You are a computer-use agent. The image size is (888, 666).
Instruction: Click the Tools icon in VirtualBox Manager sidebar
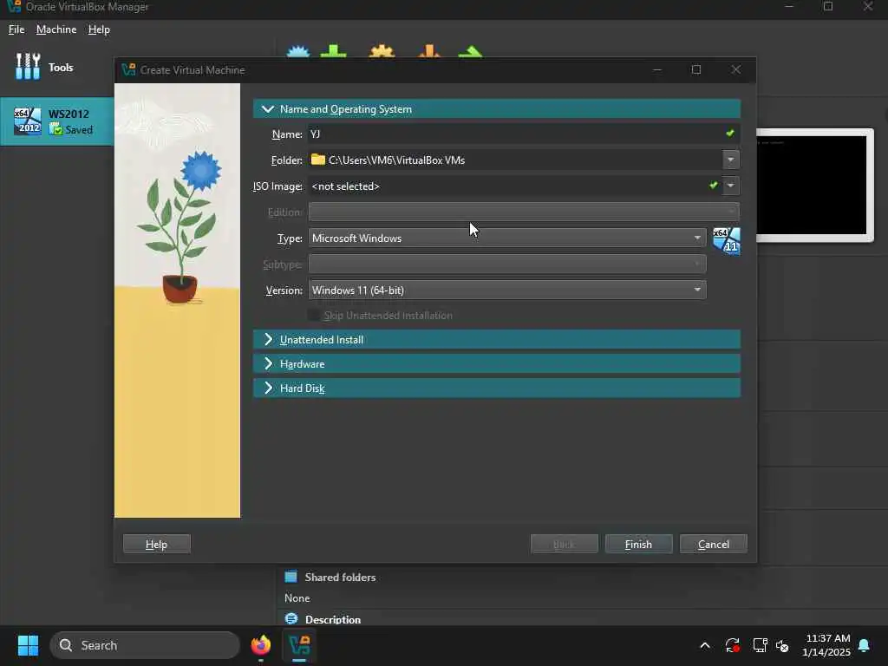pos(27,67)
